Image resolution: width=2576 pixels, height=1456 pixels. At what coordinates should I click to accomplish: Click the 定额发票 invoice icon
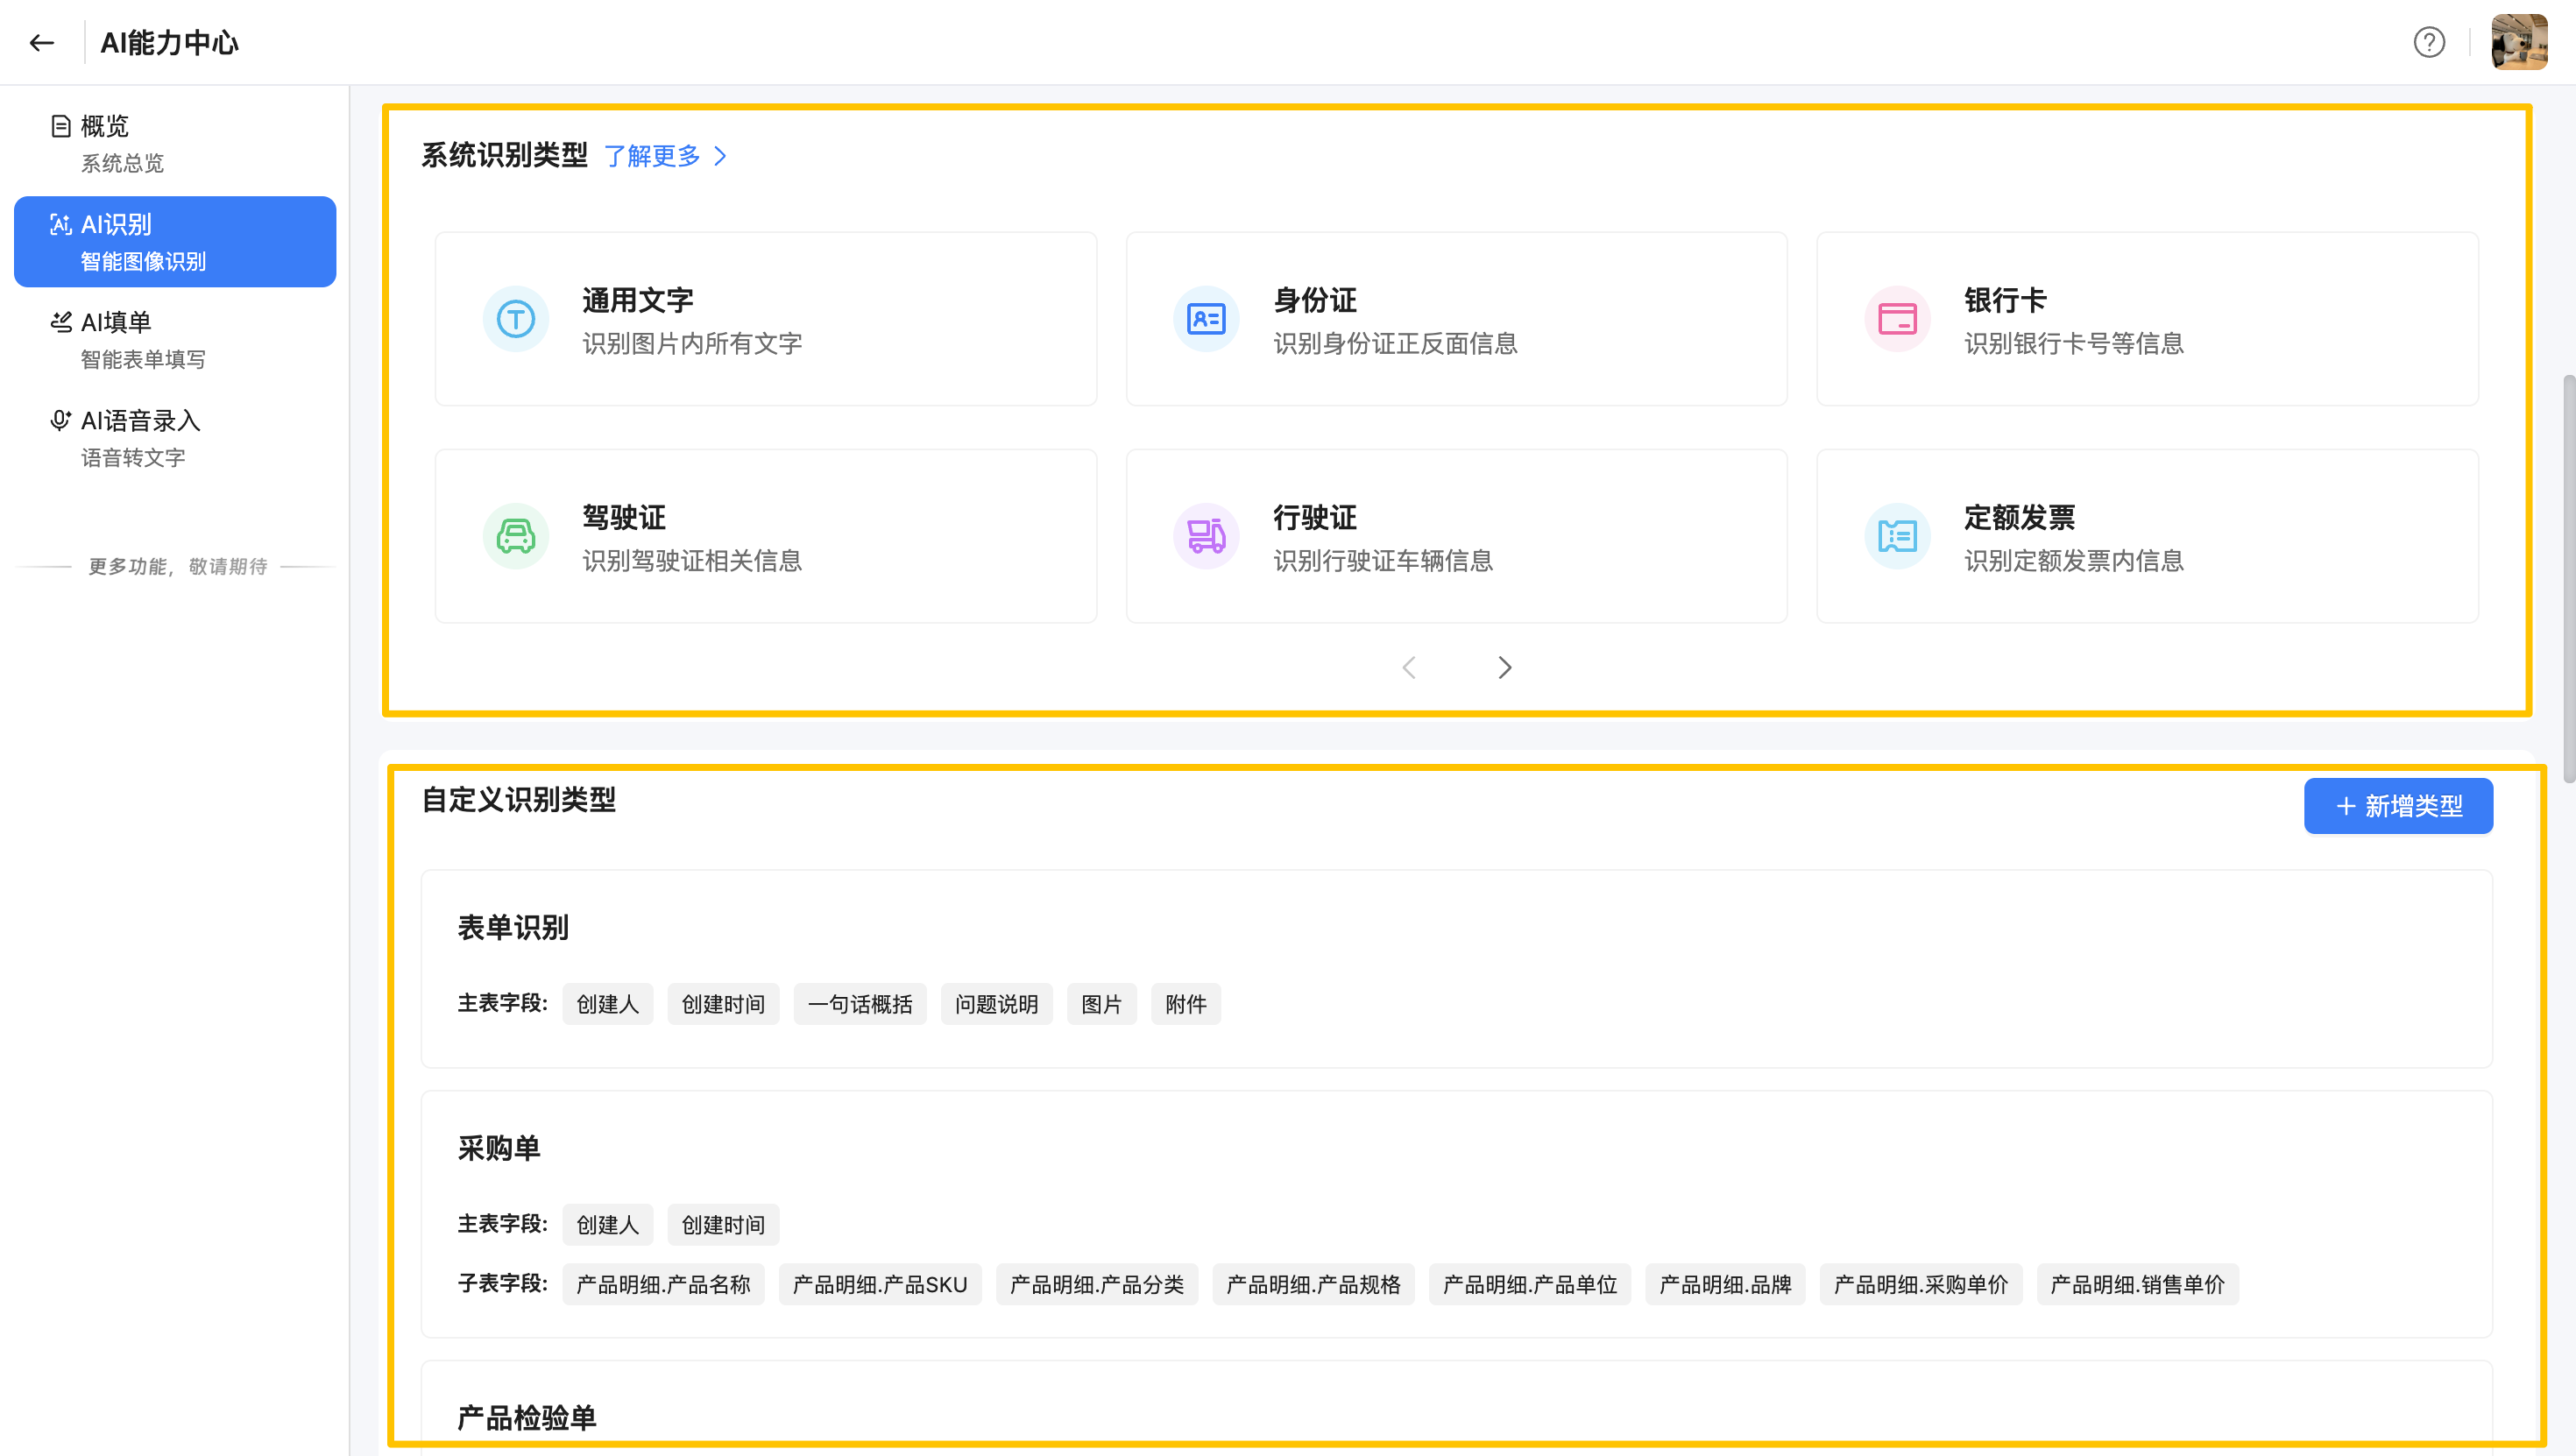tap(1897, 537)
